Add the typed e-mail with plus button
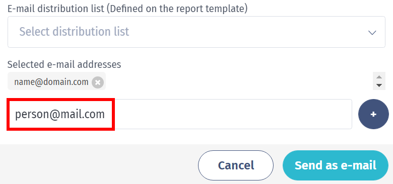The height and width of the screenshot is (184, 393). tap(373, 114)
